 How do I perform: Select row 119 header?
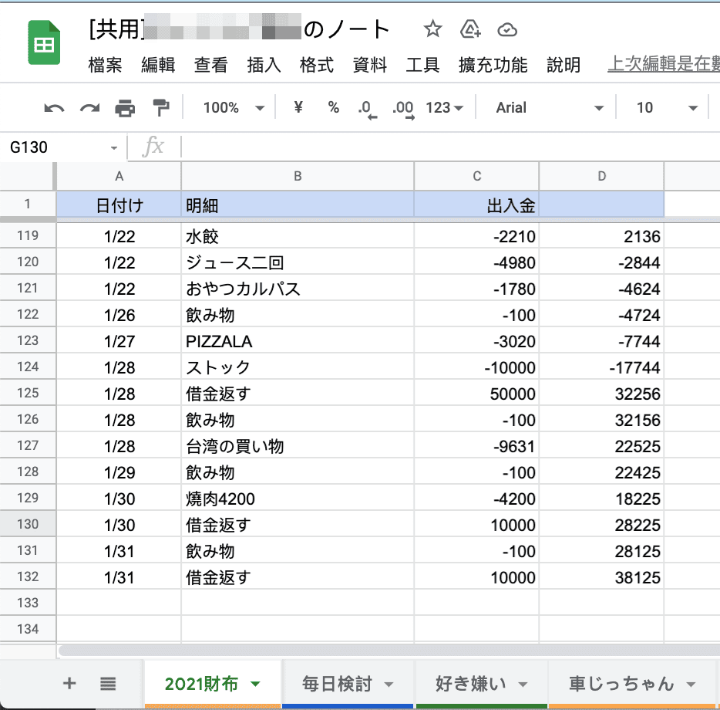28,235
